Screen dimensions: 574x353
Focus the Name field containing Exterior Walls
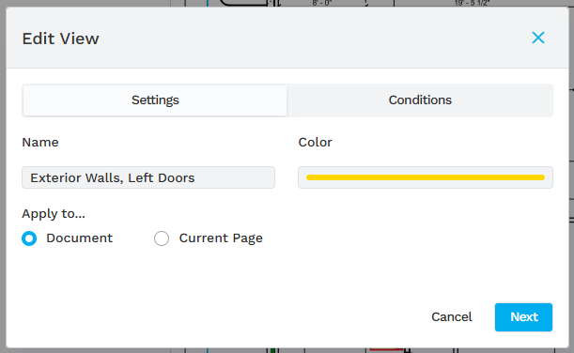148,177
